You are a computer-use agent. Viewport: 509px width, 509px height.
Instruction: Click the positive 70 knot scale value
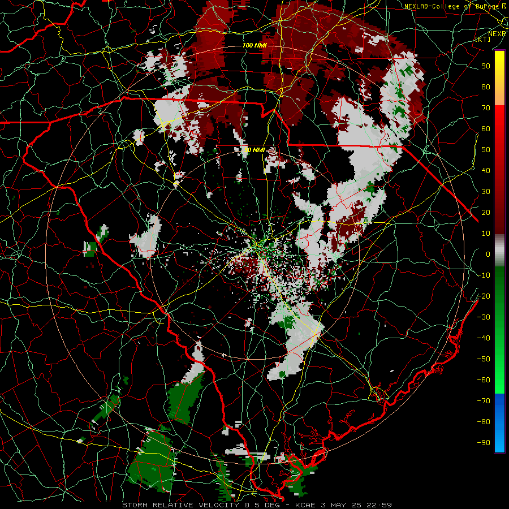[x=486, y=108]
